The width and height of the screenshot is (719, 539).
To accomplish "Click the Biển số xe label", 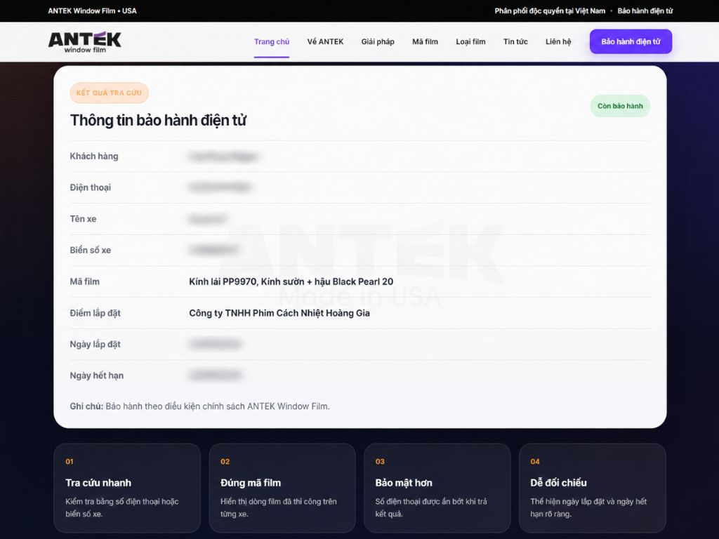I will [91, 251].
